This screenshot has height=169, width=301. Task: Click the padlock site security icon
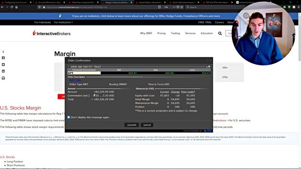click(x=44, y=7)
